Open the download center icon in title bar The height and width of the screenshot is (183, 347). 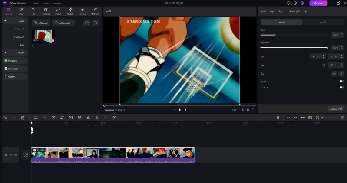pyautogui.click(x=295, y=3)
